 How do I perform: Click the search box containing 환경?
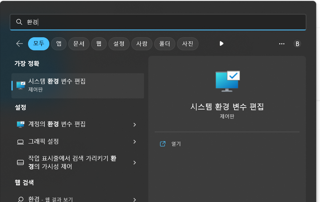tap(158, 22)
